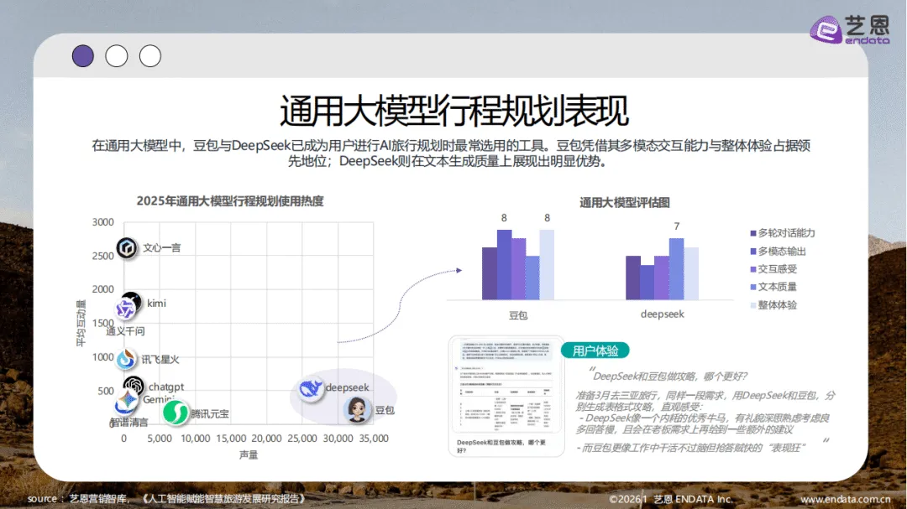Click the 通用大模型评估图 chart title
907x509 pixels.
pyautogui.click(x=625, y=203)
